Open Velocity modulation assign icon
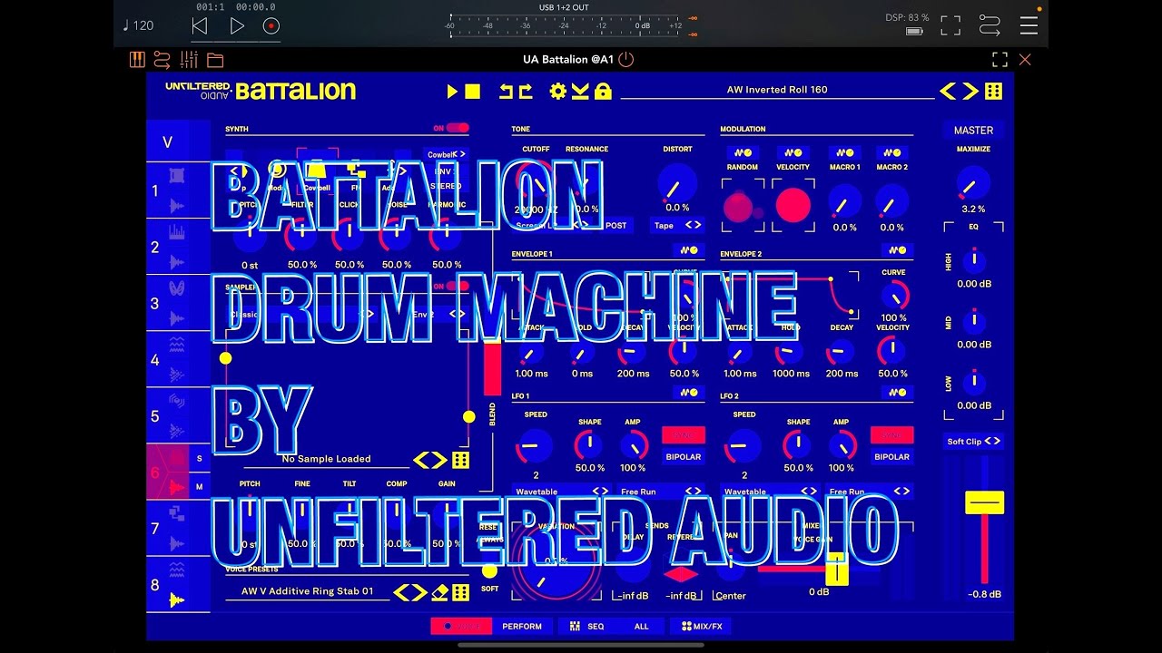Image resolution: width=1162 pixels, height=653 pixels. (793, 152)
